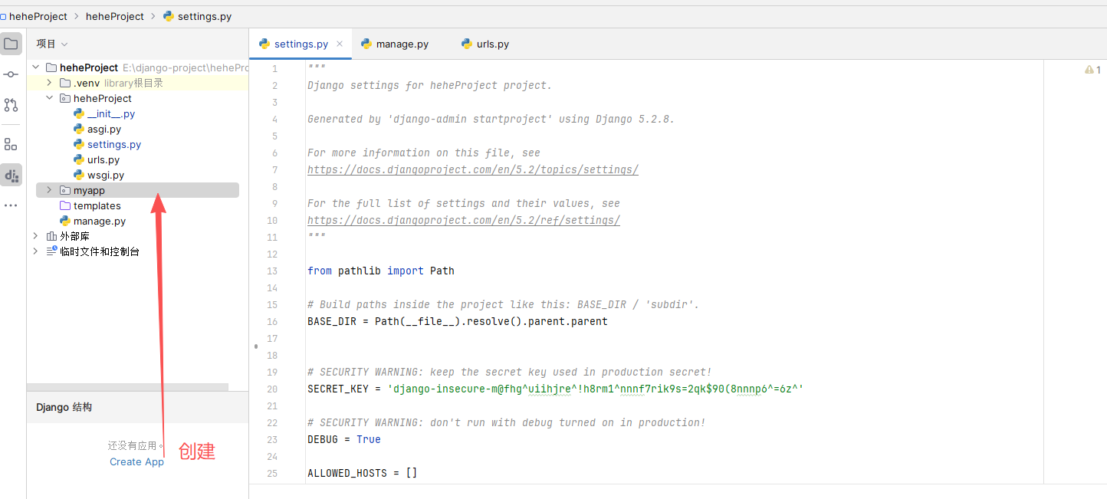Screen dimensions: 1107x499
Task: Expand the 临时文件和控制台 node
Action: click(x=35, y=251)
